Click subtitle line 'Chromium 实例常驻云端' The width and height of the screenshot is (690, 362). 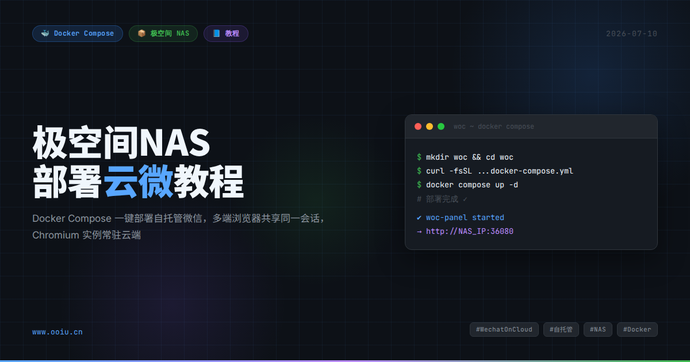tap(87, 236)
